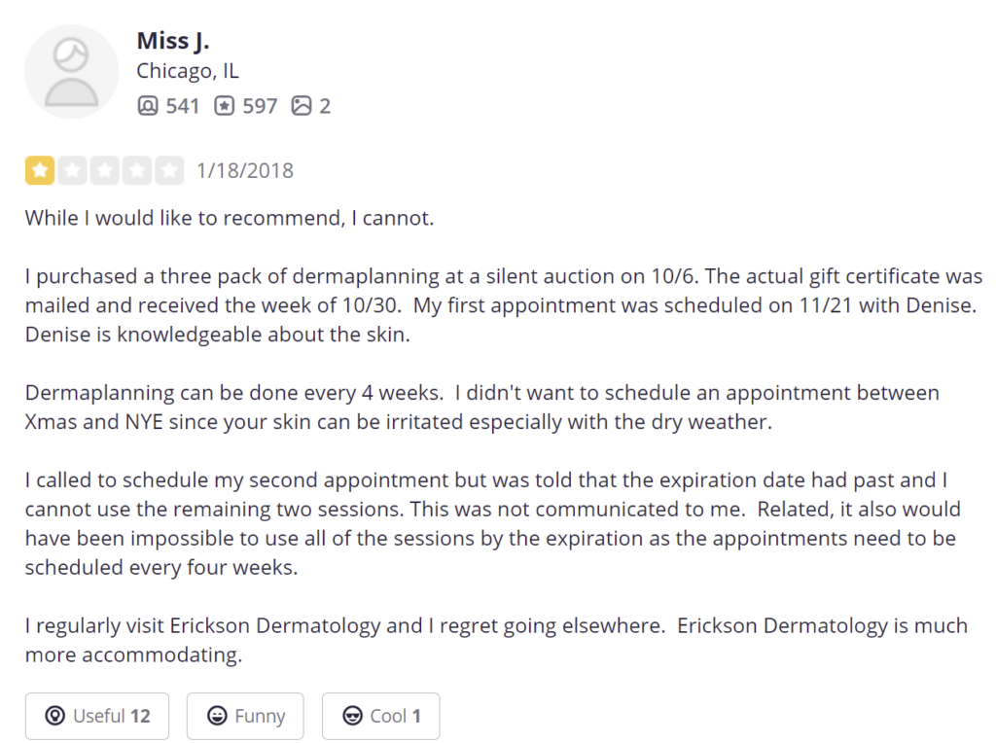Click the 'While I would like to recommend' line
996x743 pixels.
pos(230,218)
